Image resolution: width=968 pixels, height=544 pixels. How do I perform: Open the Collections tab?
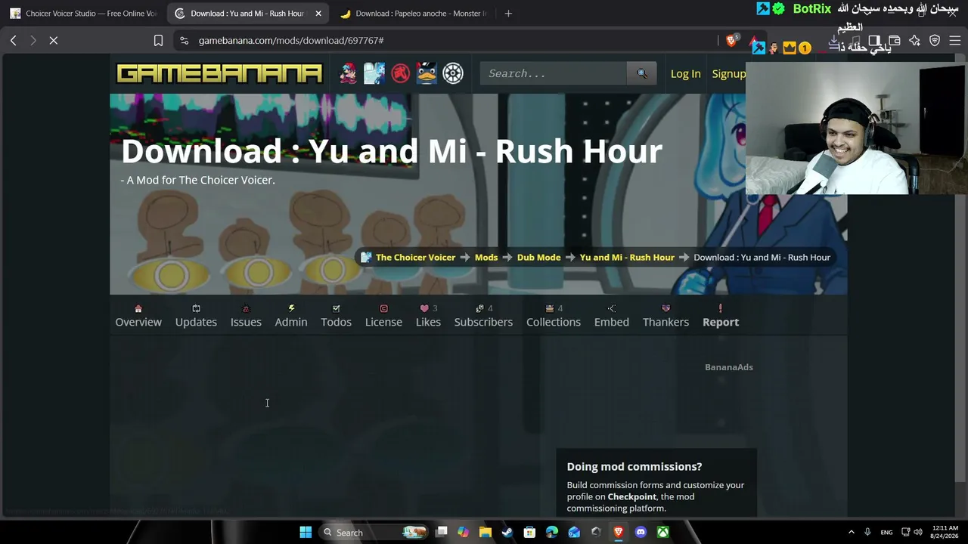click(554, 315)
